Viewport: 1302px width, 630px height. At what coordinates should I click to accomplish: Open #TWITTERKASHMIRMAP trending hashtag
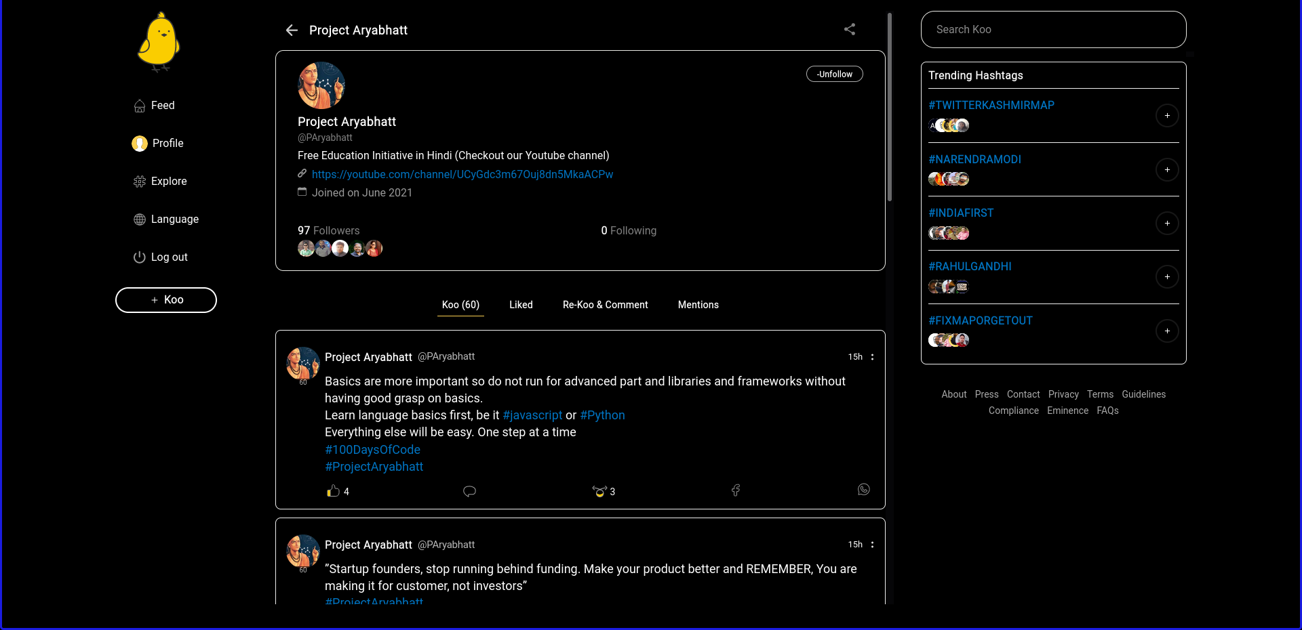pos(991,105)
